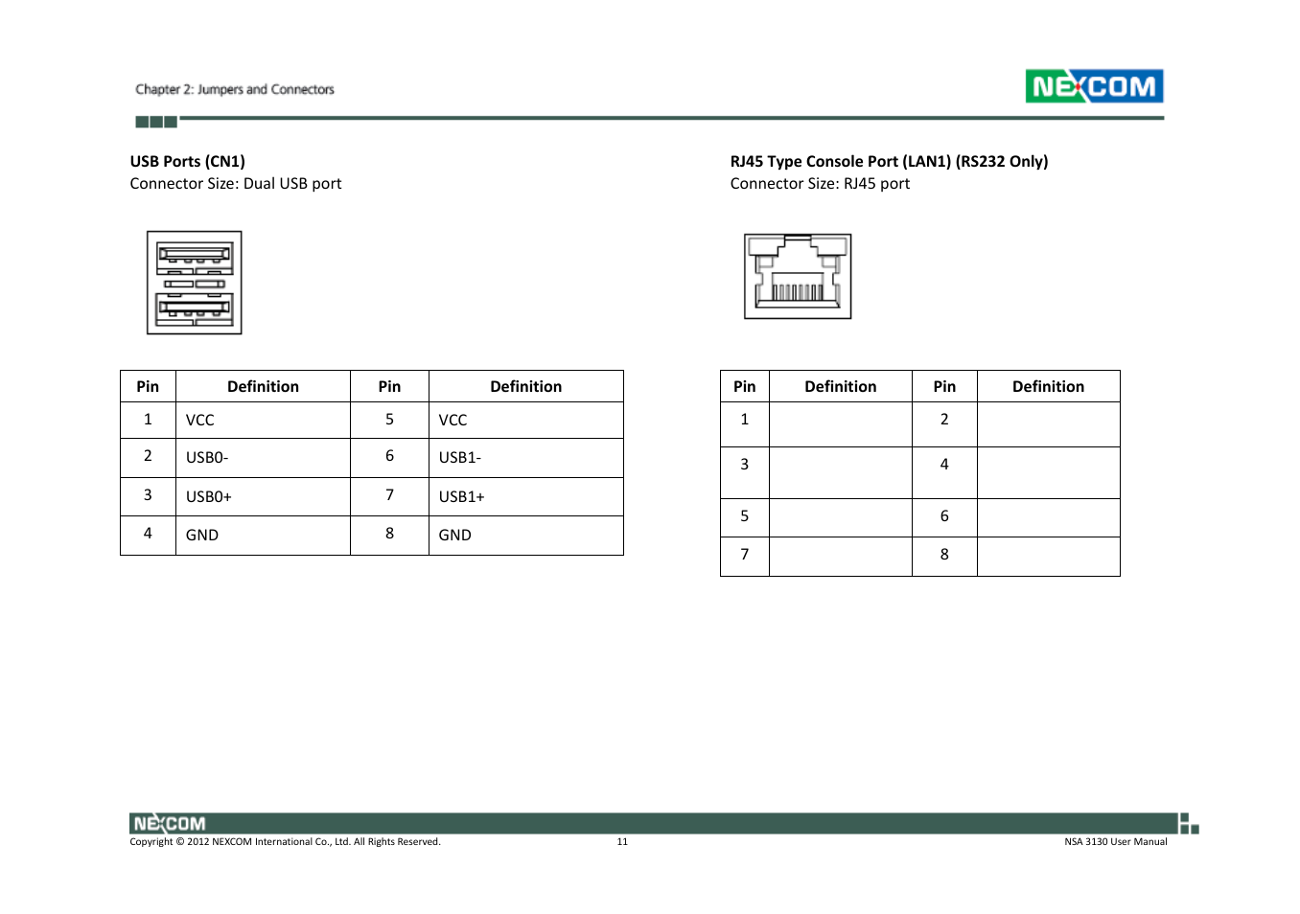
Task: Click pin number 4 in RJ45 table
Action: (944, 465)
